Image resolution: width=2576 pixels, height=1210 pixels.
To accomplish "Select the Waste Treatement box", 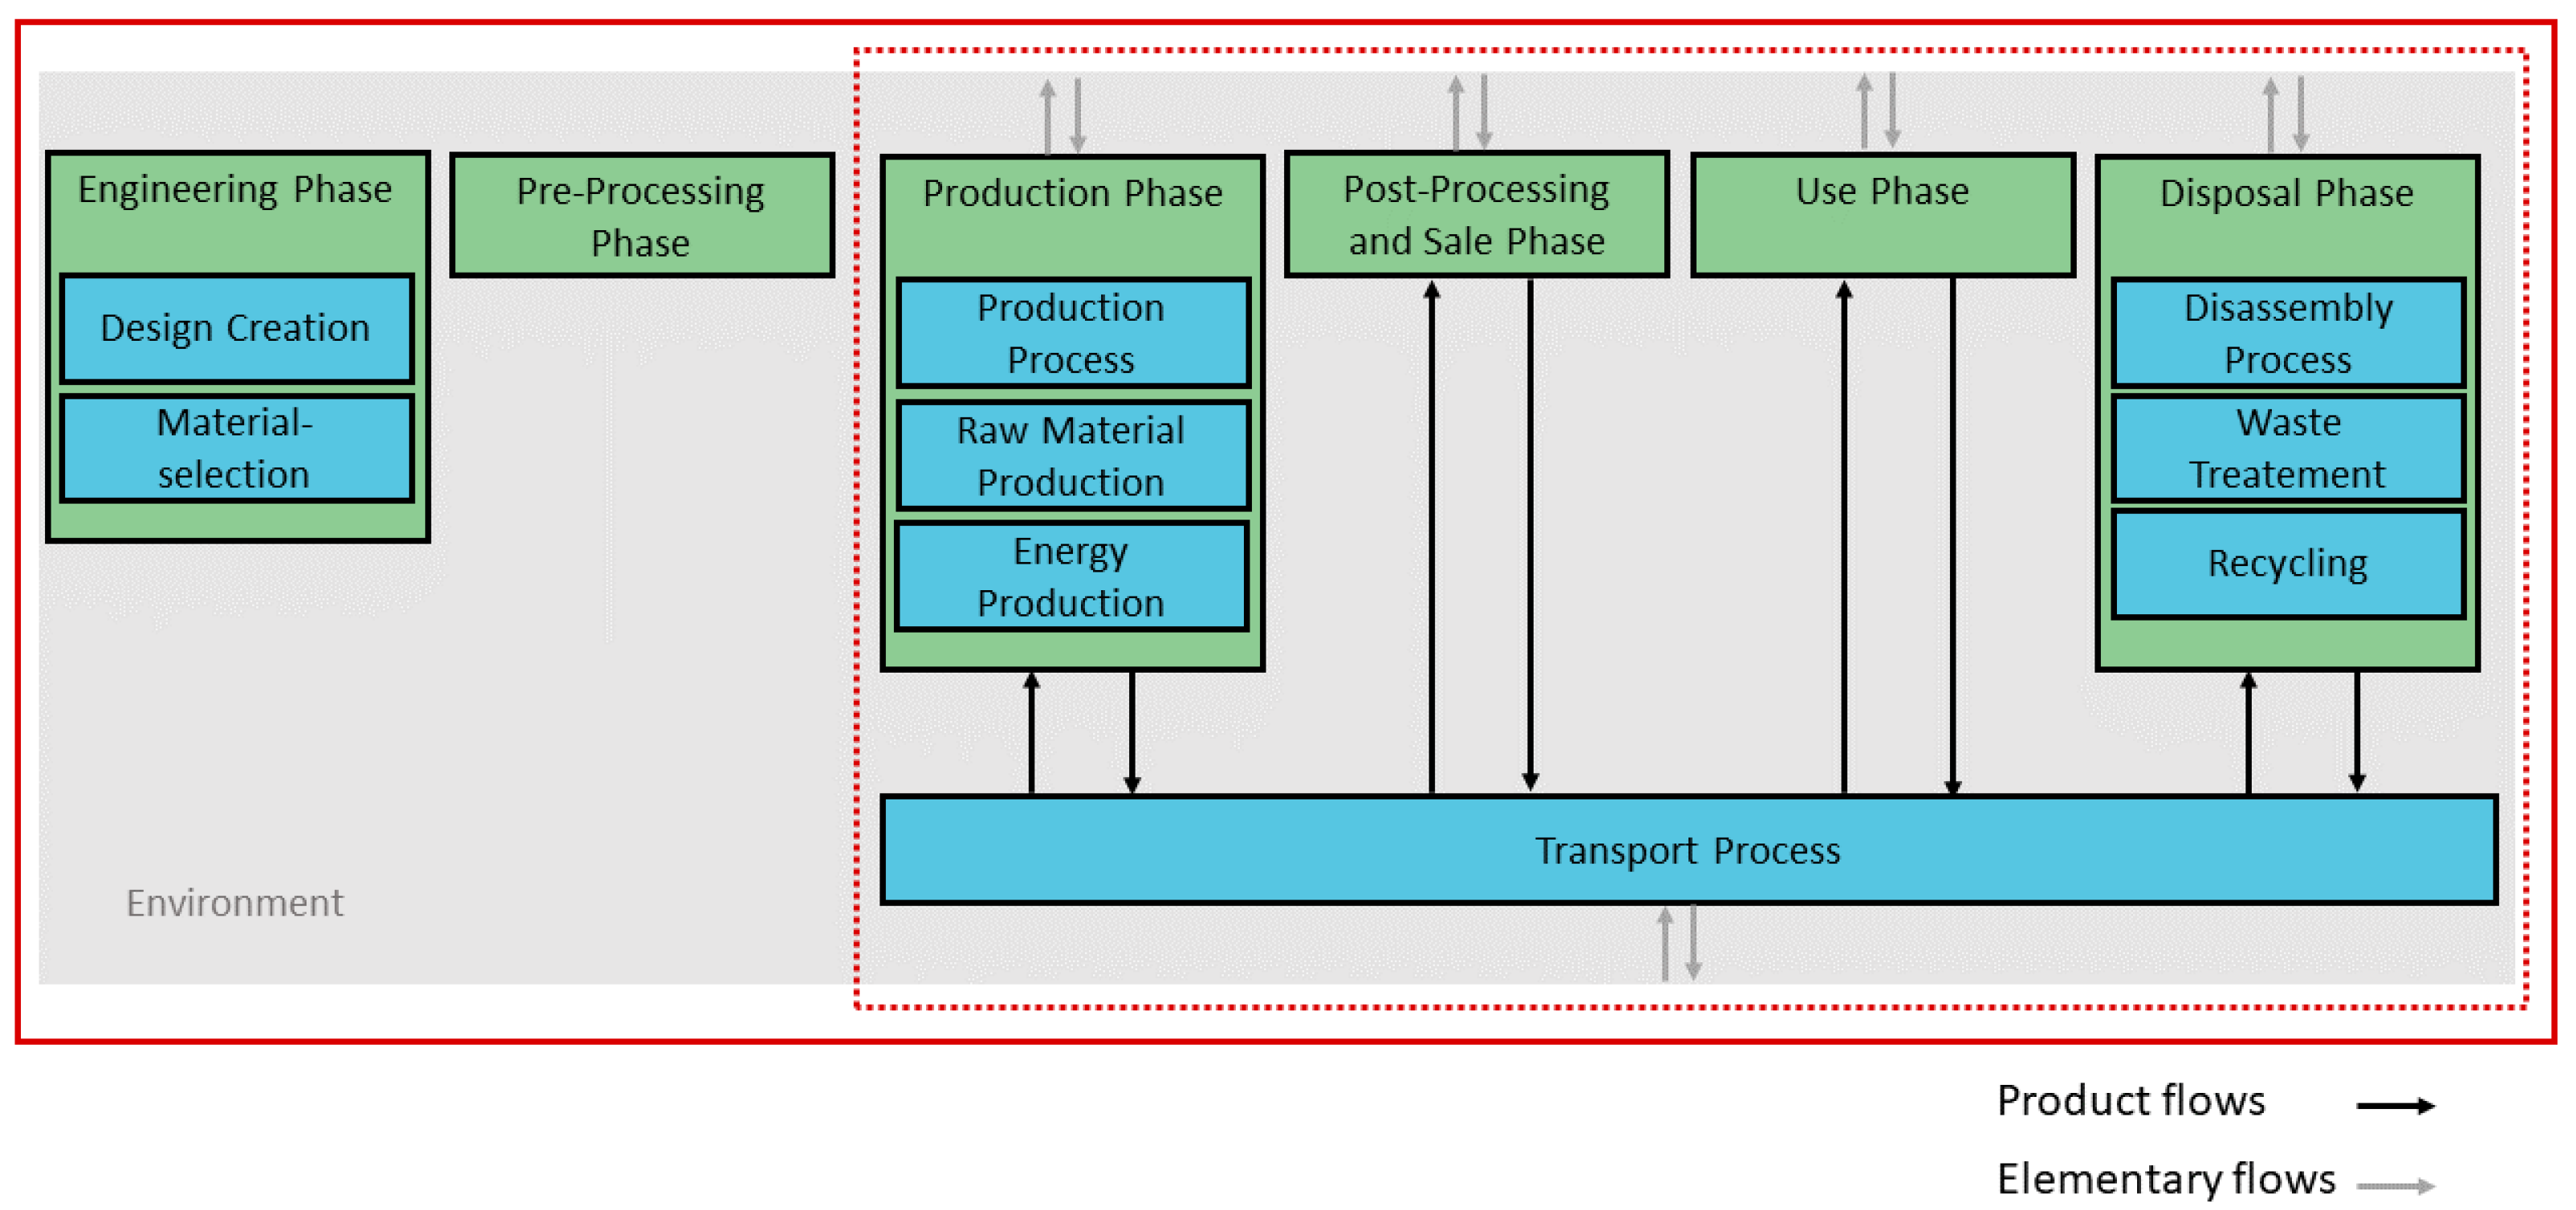I will click(2288, 448).
